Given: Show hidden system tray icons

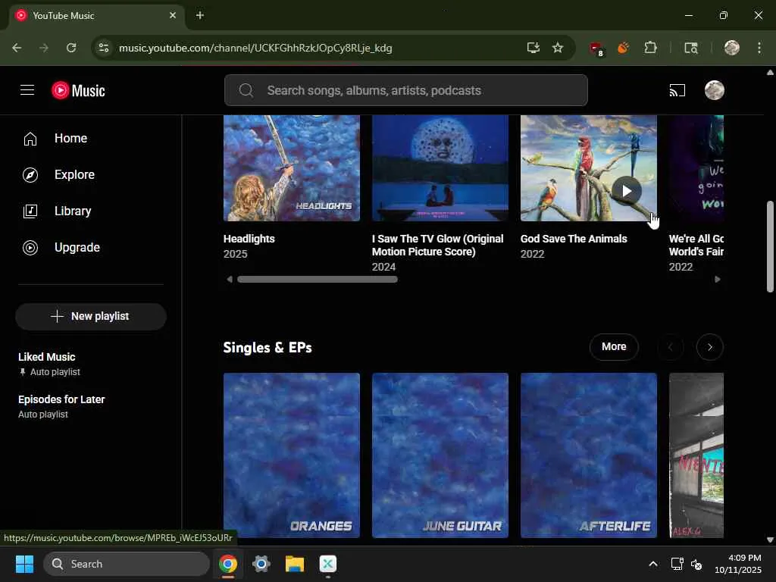Looking at the screenshot, I should [x=653, y=564].
